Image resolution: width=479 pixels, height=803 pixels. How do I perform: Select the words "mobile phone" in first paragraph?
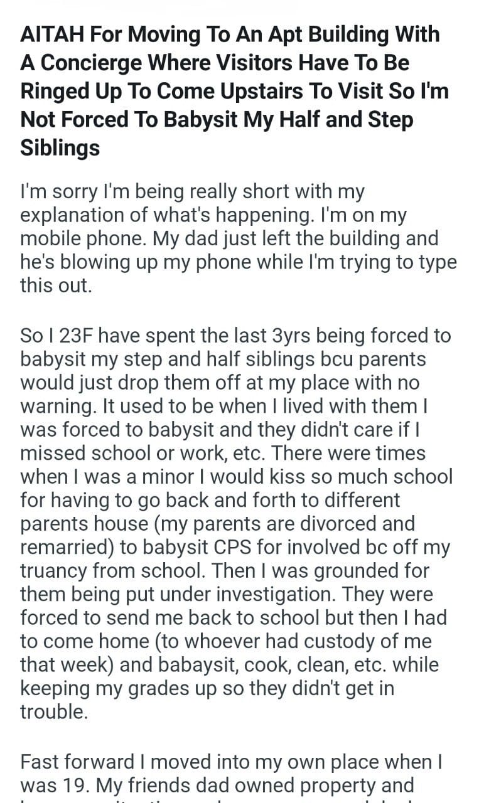[x=84, y=239]
